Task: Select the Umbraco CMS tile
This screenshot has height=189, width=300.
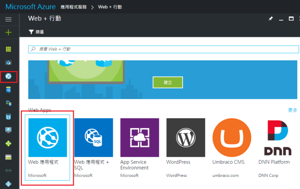Action: [232, 148]
